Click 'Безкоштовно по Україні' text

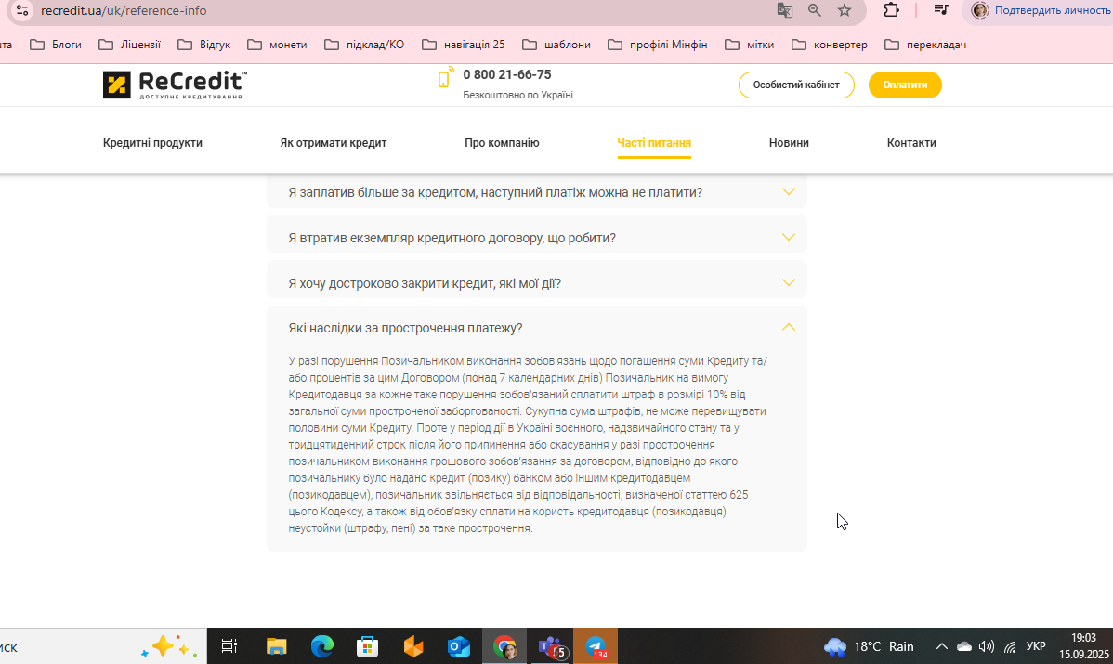click(517, 95)
